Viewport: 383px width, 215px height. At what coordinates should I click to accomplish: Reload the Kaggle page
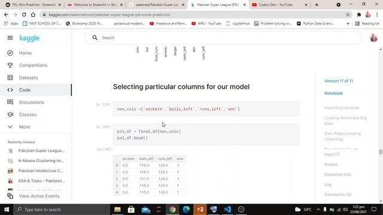coord(24,14)
